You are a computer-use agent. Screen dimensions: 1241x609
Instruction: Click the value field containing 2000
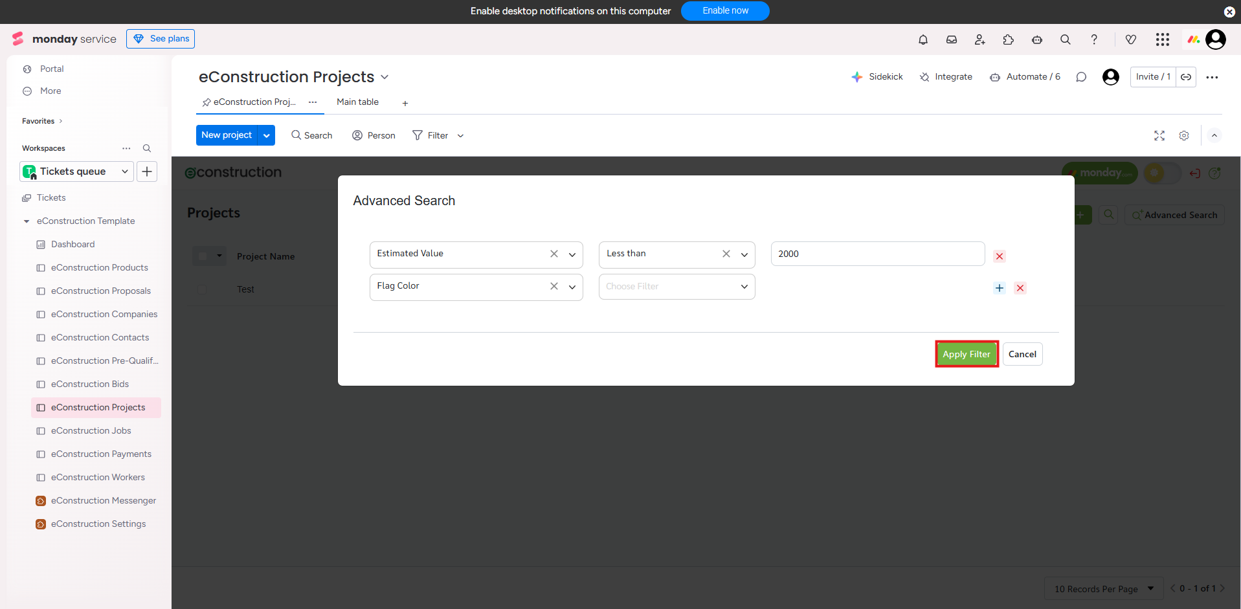(x=877, y=254)
